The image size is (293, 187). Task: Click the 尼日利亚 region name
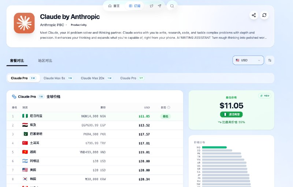point(36,116)
